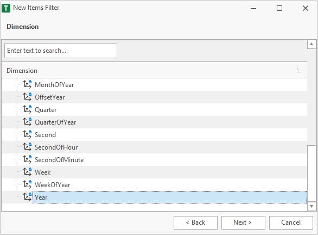Go back with the Back button
Image resolution: width=318 pixels, height=235 pixels.
click(x=195, y=222)
